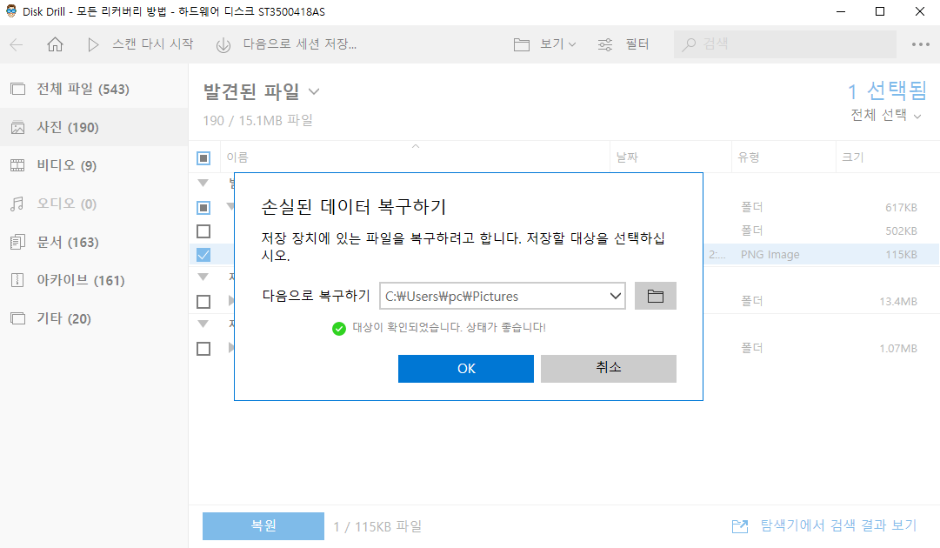The image size is (940, 548).
Task: Click the show in explorer export icon
Action: tap(740, 526)
